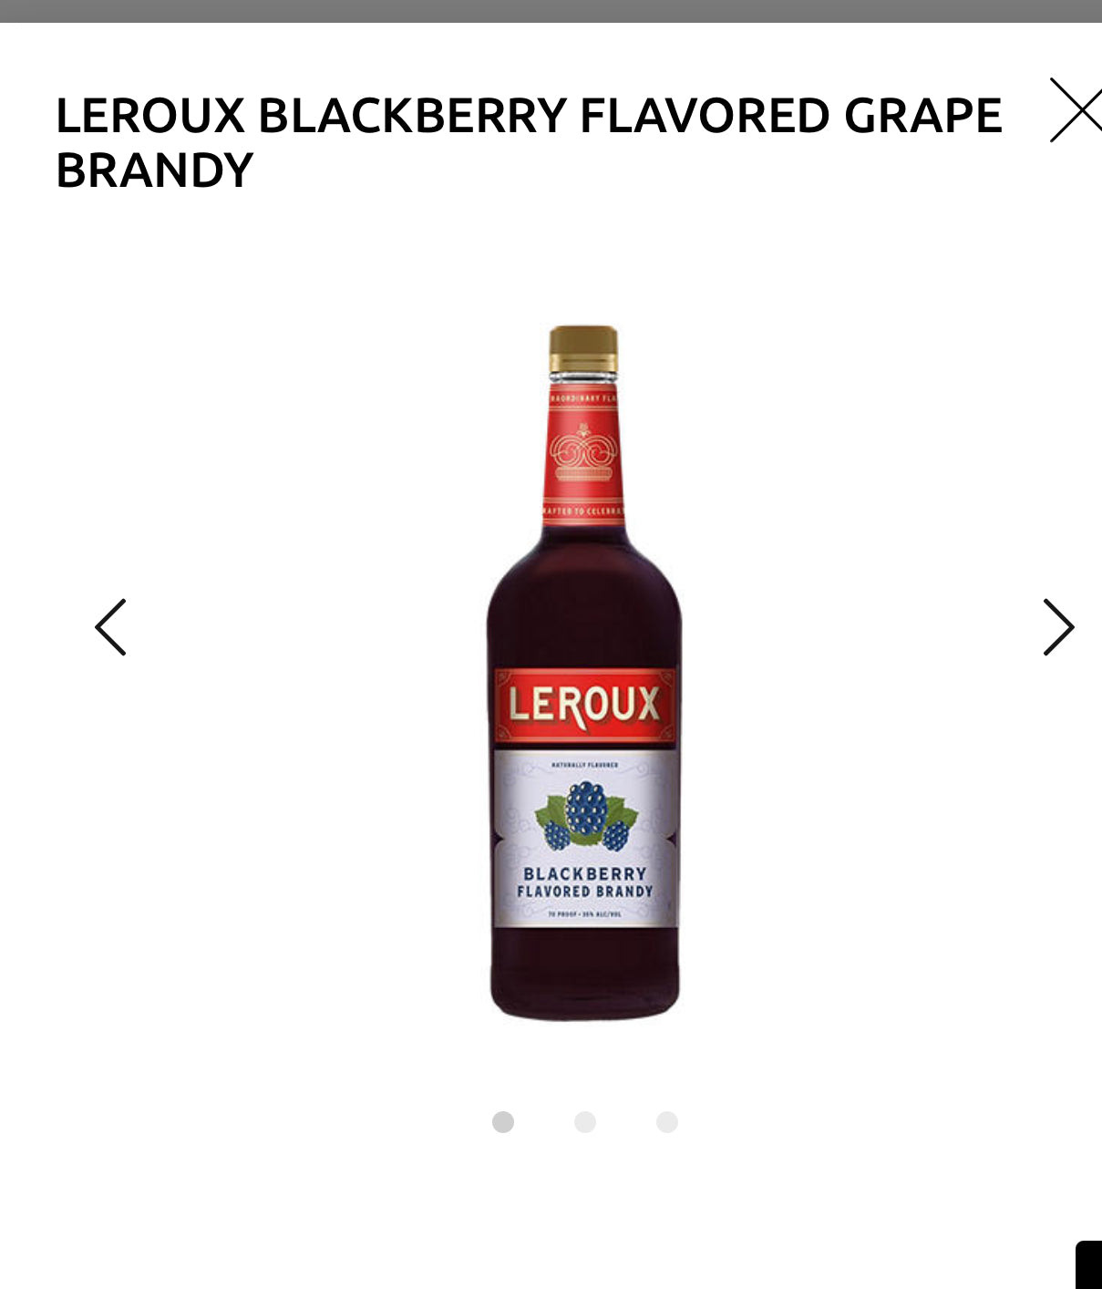The width and height of the screenshot is (1102, 1289).
Task: Click the blackberry illustration on the label
Action: pos(584,816)
